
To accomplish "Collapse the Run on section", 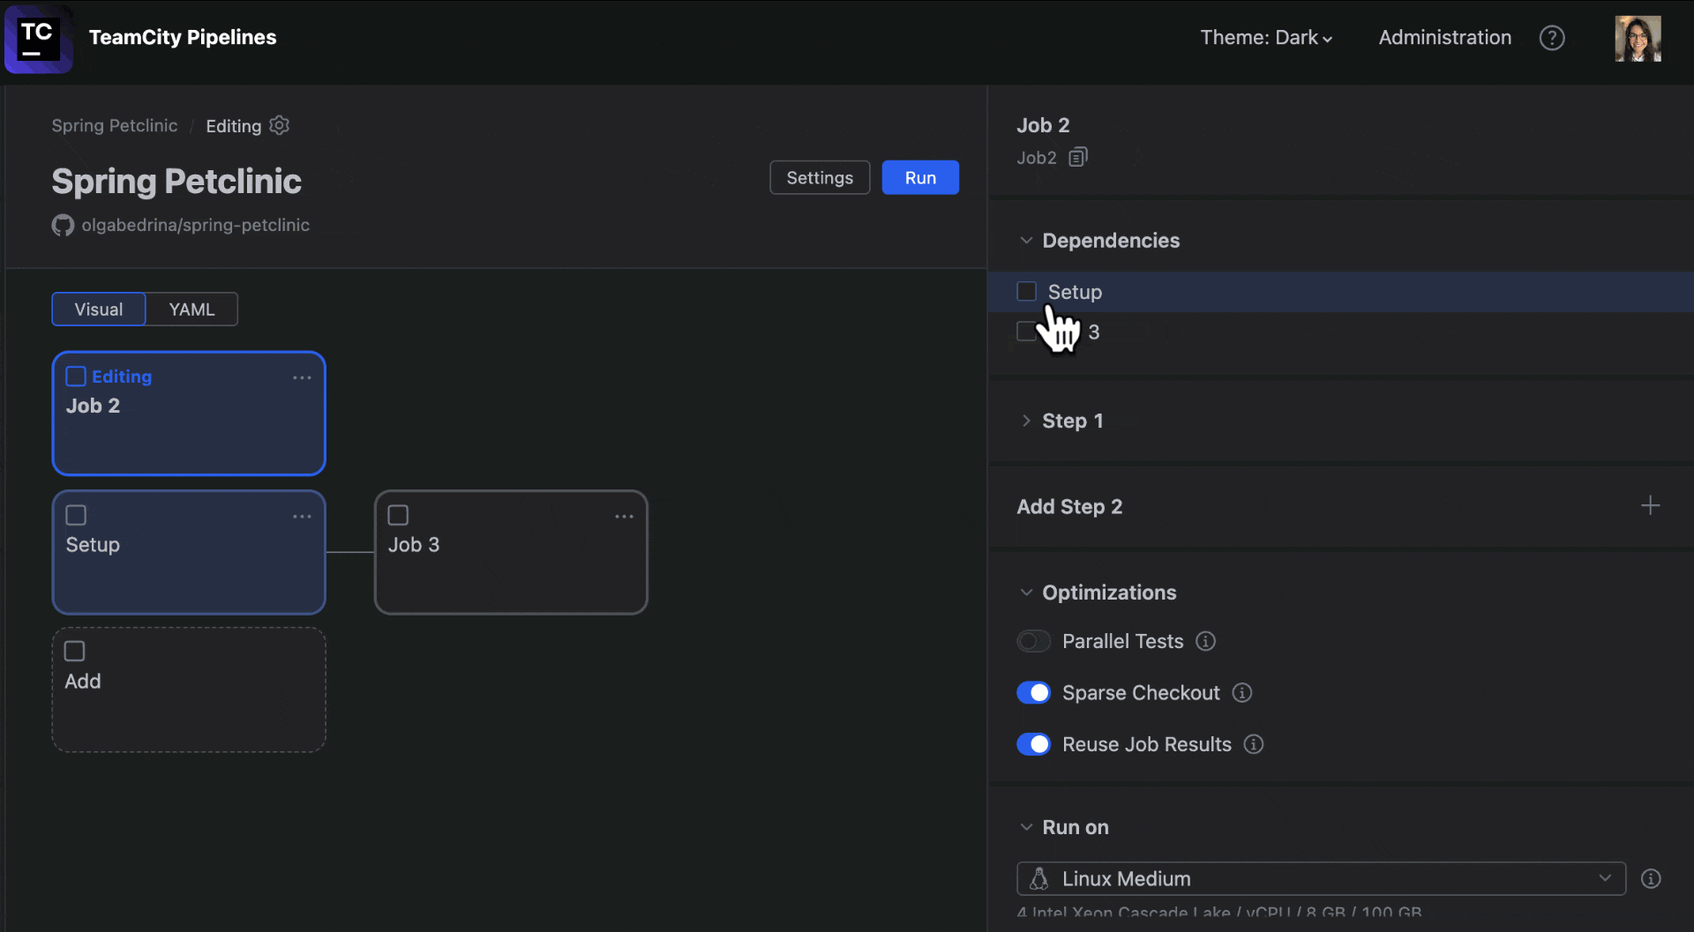I will pyautogui.click(x=1026, y=827).
